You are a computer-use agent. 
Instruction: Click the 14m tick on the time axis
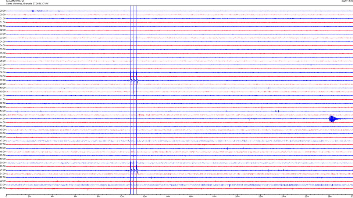tap(168, 197)
